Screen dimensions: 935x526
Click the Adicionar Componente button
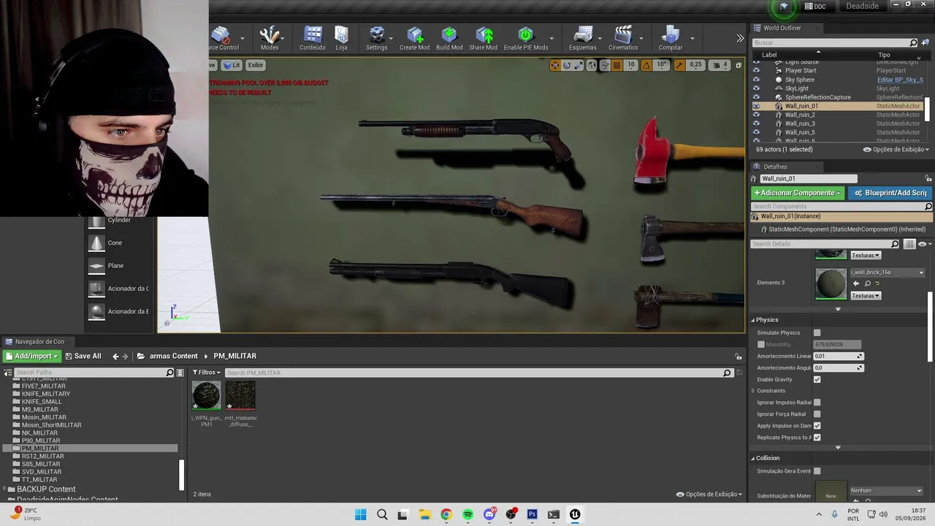[x=798, y=193]
